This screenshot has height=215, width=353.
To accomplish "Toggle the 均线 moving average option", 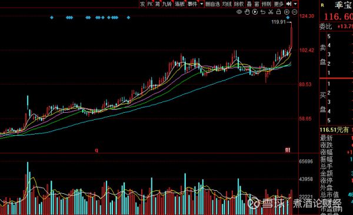I will [227, 4].
